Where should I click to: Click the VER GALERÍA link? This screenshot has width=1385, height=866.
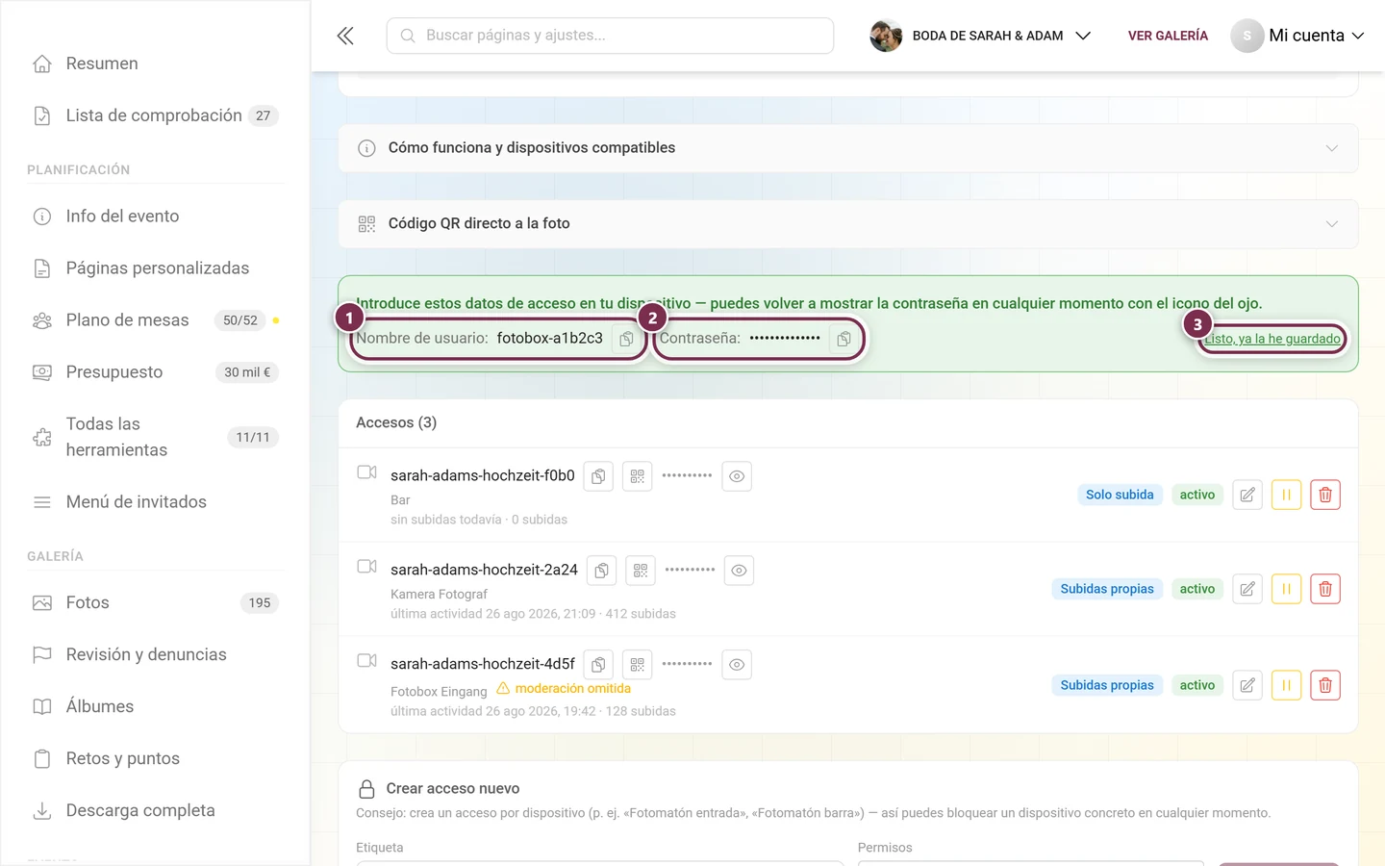tap(1168, 36)
